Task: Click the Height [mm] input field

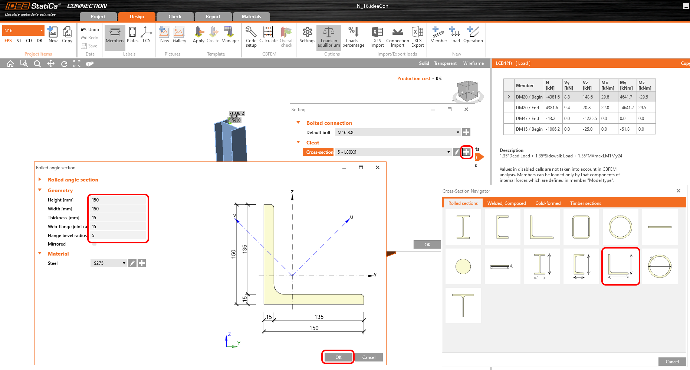Action: [118, 200]
